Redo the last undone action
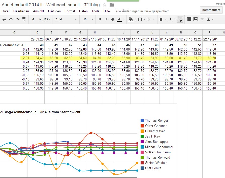This screenshot has height=178, width=225. pos(17,19)
